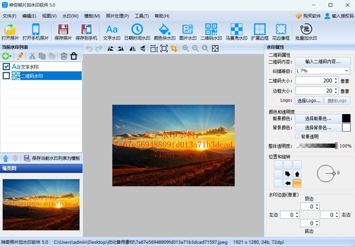
Task: Increase 二维码大小 spinner value
Action: click(336, 79)
